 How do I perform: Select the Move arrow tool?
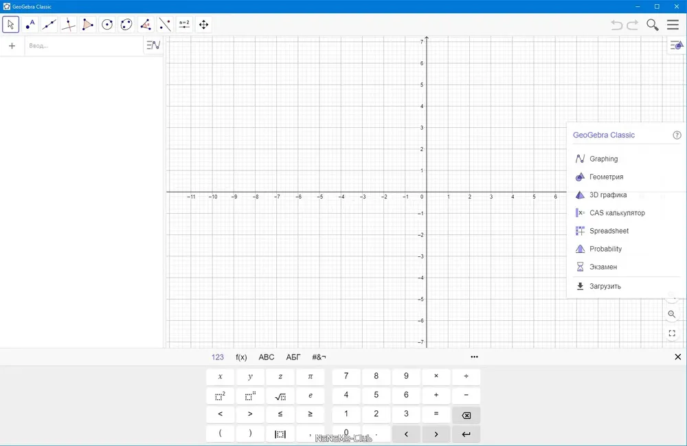coord(10,25)
